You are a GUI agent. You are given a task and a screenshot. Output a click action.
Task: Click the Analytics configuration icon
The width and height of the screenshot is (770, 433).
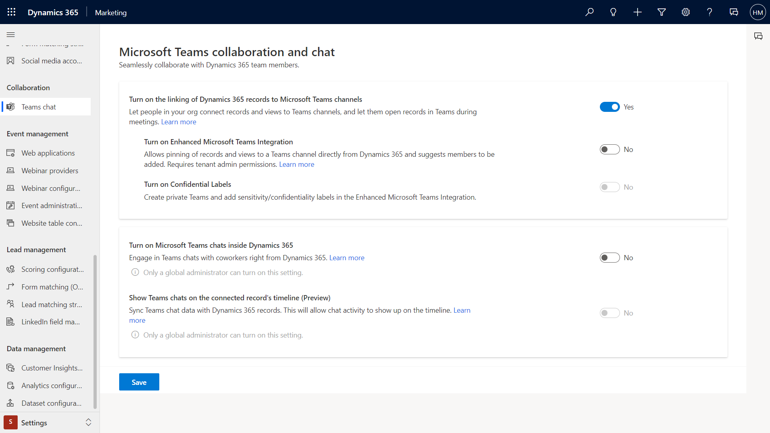click(x=10, y=386)
